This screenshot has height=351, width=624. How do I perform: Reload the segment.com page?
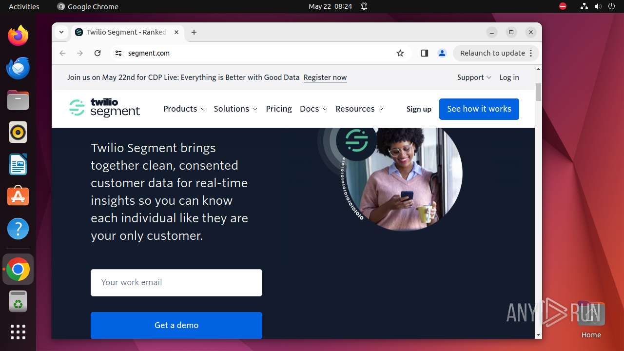(97, 53)
